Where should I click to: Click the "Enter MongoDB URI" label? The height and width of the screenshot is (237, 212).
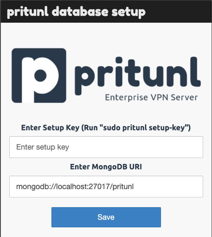106,167
